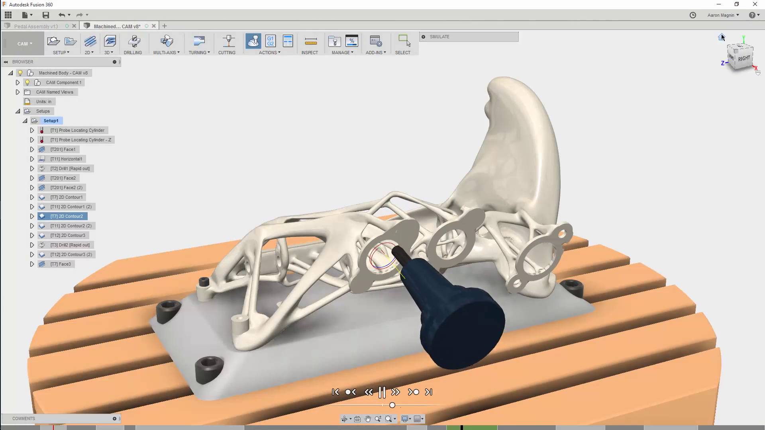Toggle the CAM Component:1 light bulb visibility
This screenshot has height=430, width=765.
[27, 82]
